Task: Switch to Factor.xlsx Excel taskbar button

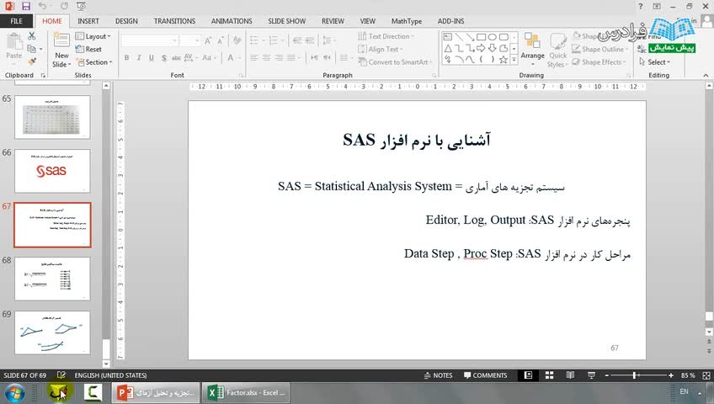Action: coord(246,392)
